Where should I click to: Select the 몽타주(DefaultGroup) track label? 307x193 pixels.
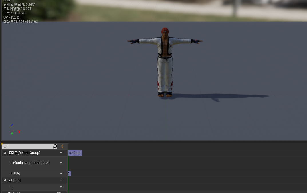click(24, 153)
